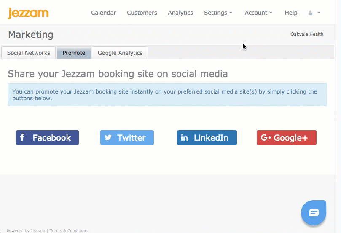
Task: Open Analytics from the nav bar
Action: (x=180, y=13)
